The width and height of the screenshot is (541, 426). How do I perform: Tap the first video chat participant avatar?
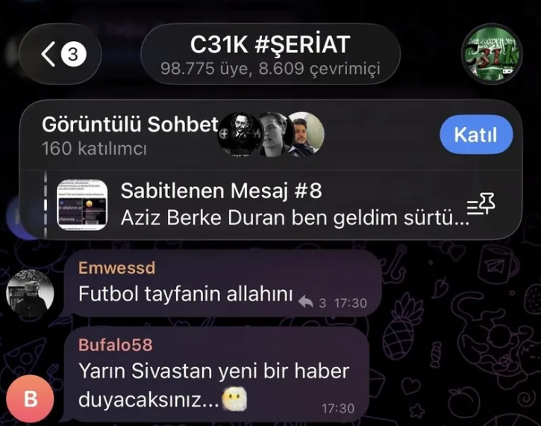tap(240, 135)
